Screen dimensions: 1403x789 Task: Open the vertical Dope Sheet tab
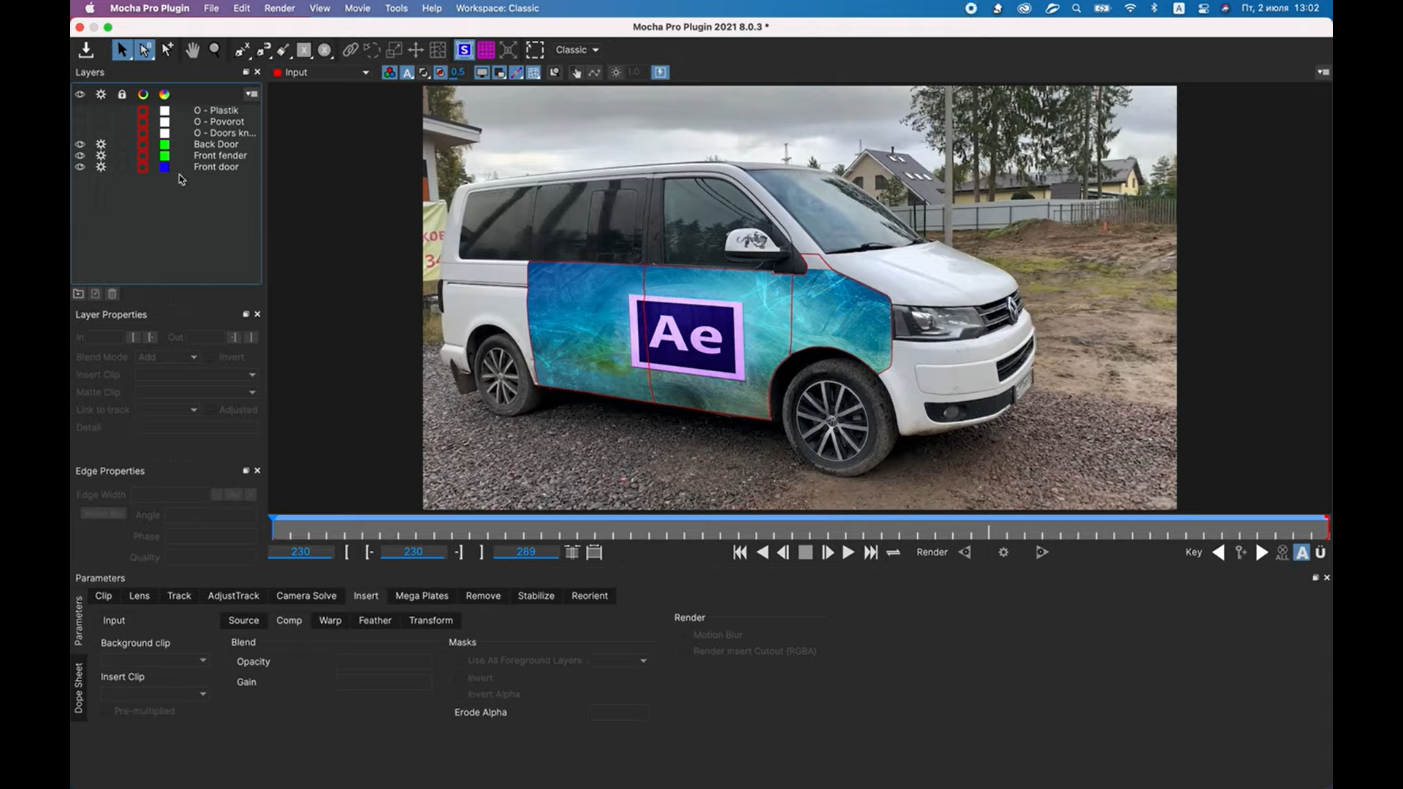tap(79, 687)
